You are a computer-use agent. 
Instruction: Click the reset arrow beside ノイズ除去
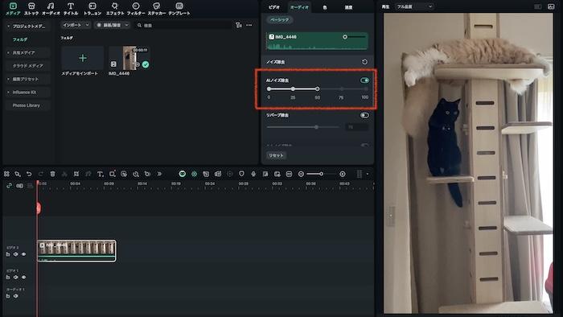tap(364, 62)
